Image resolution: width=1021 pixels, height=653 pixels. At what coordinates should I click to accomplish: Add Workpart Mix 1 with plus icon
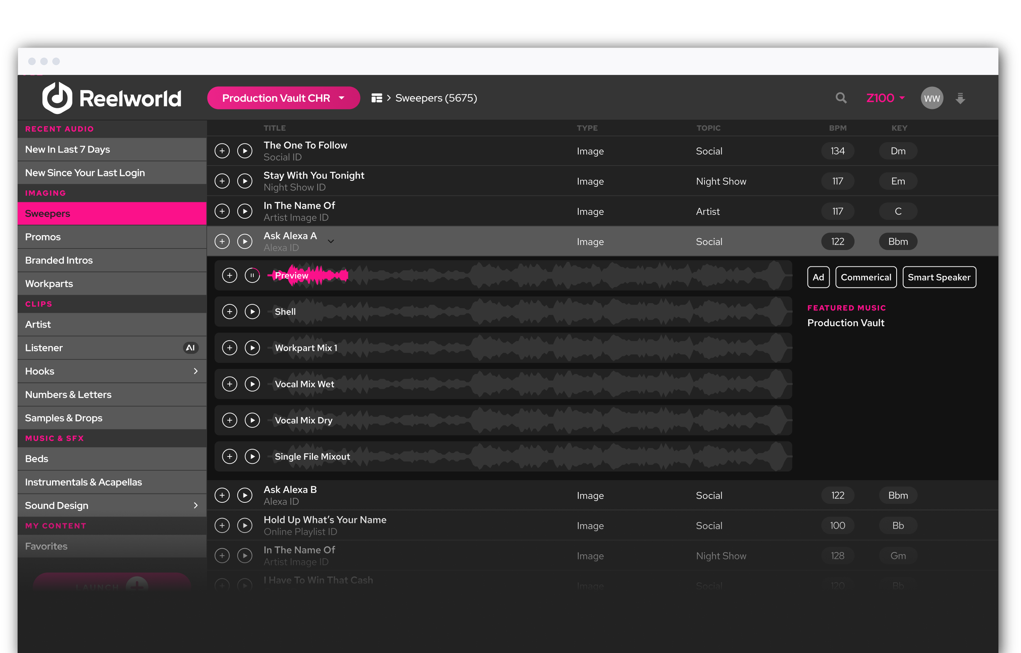pyautogui.click(x=230, y=348)
